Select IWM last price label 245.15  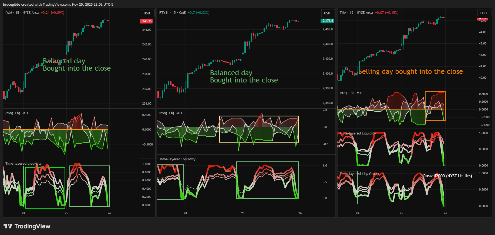(x=147, y=21)
